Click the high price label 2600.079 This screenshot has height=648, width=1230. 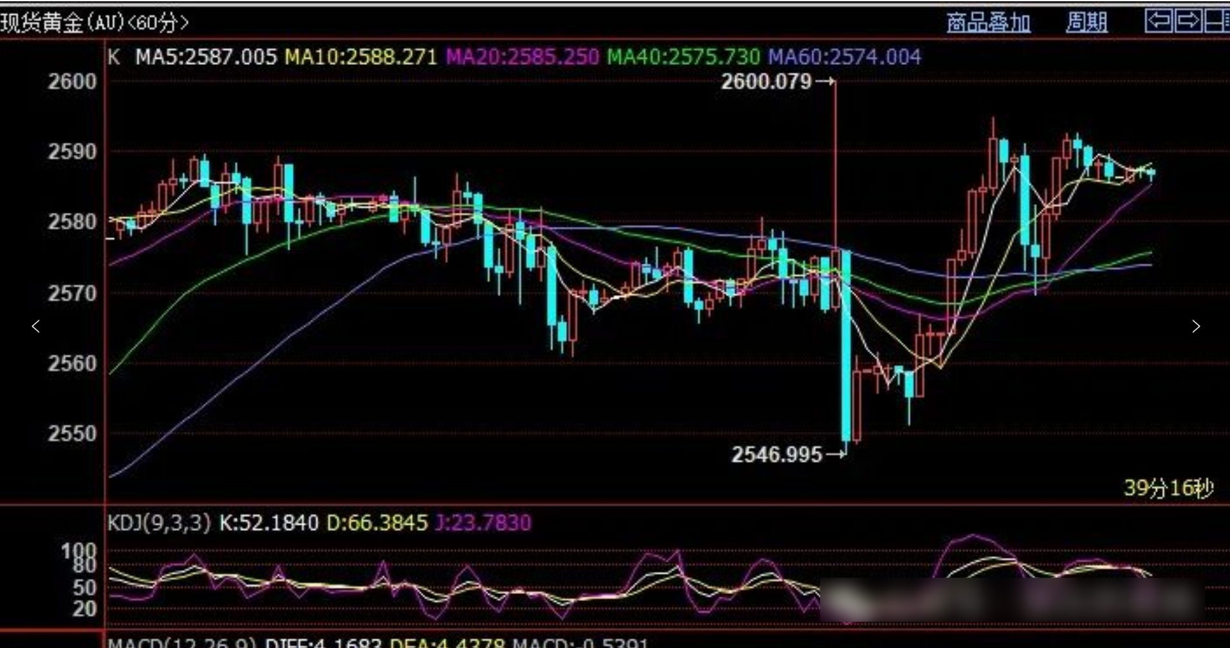click(766, 82)
